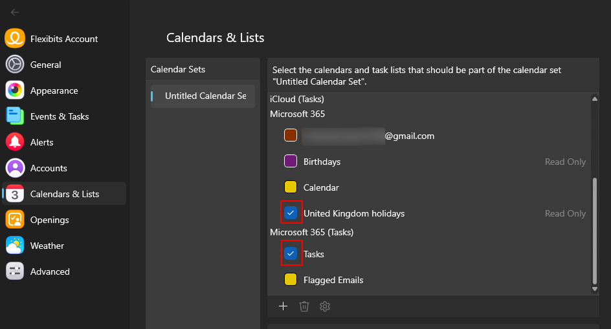Open the Flexibits Account settings icon
This screenshot has width=611, height=329.
(15, 39)
